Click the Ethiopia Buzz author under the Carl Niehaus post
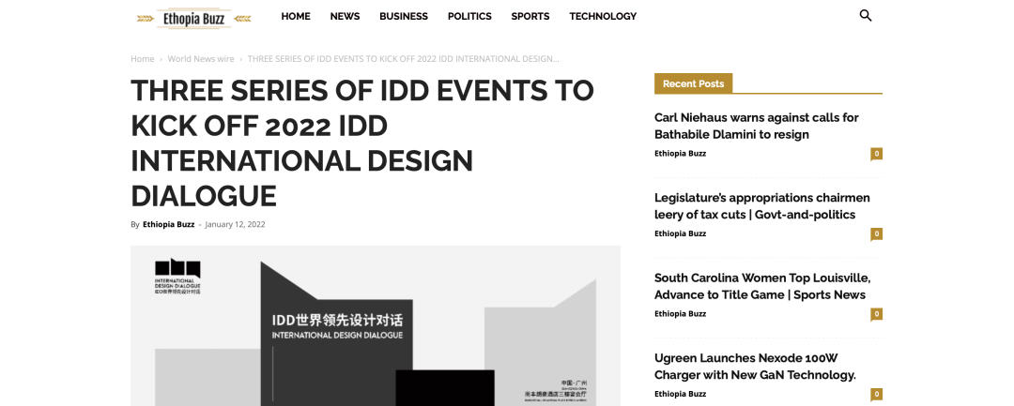 coord(681,154)
